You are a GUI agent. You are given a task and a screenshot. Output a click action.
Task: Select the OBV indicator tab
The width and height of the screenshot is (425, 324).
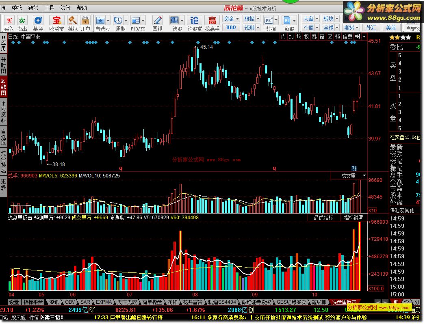tap(69, 302)
